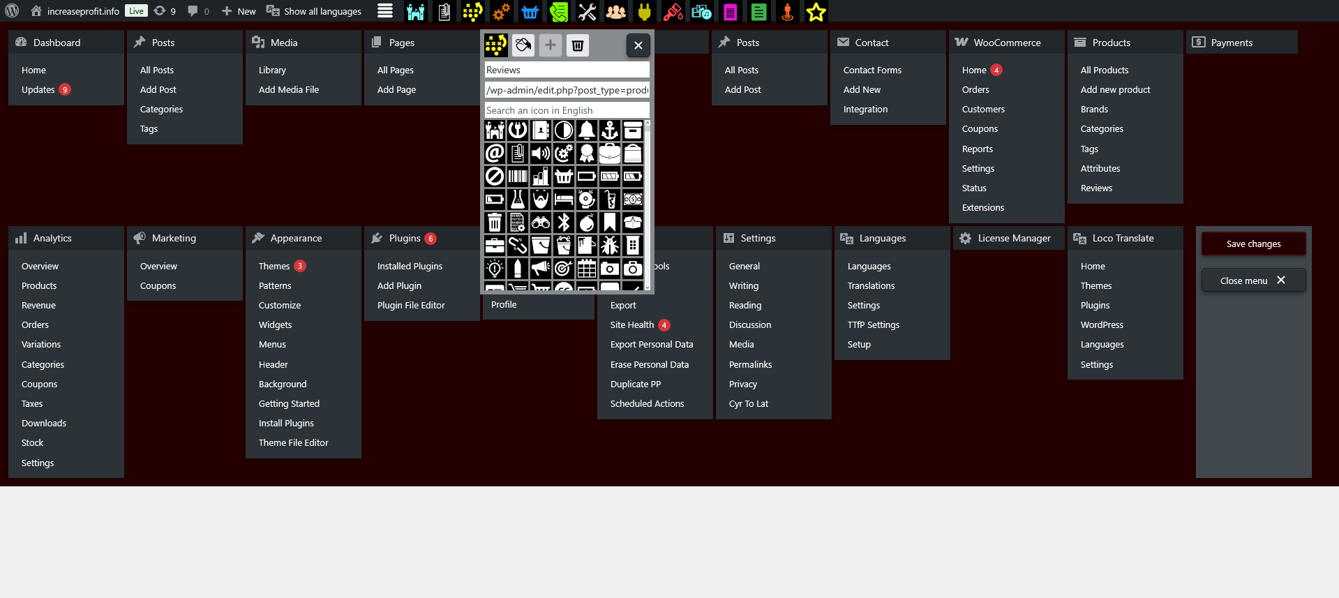Open Add Media File under Media
Viewport: 1339px width, 598px height.
289,89
